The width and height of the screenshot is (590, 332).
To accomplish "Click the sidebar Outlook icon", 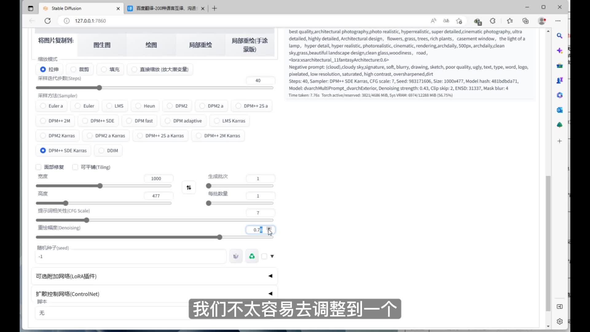I will click(560, 110).
